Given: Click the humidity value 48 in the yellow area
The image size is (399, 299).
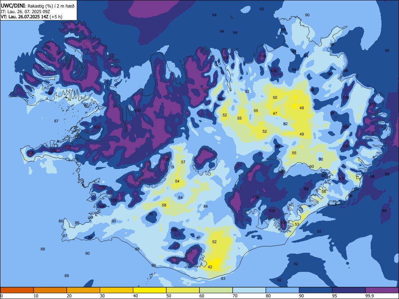Looking at the screenshot, I should [302, 108].
